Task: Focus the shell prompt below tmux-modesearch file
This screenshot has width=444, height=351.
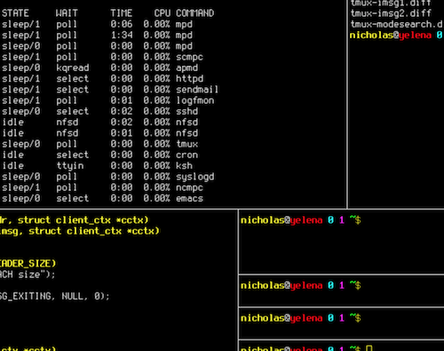Action: [x=396, y=36]
